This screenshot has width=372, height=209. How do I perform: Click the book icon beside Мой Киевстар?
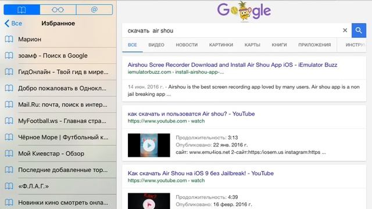[9, 153]
